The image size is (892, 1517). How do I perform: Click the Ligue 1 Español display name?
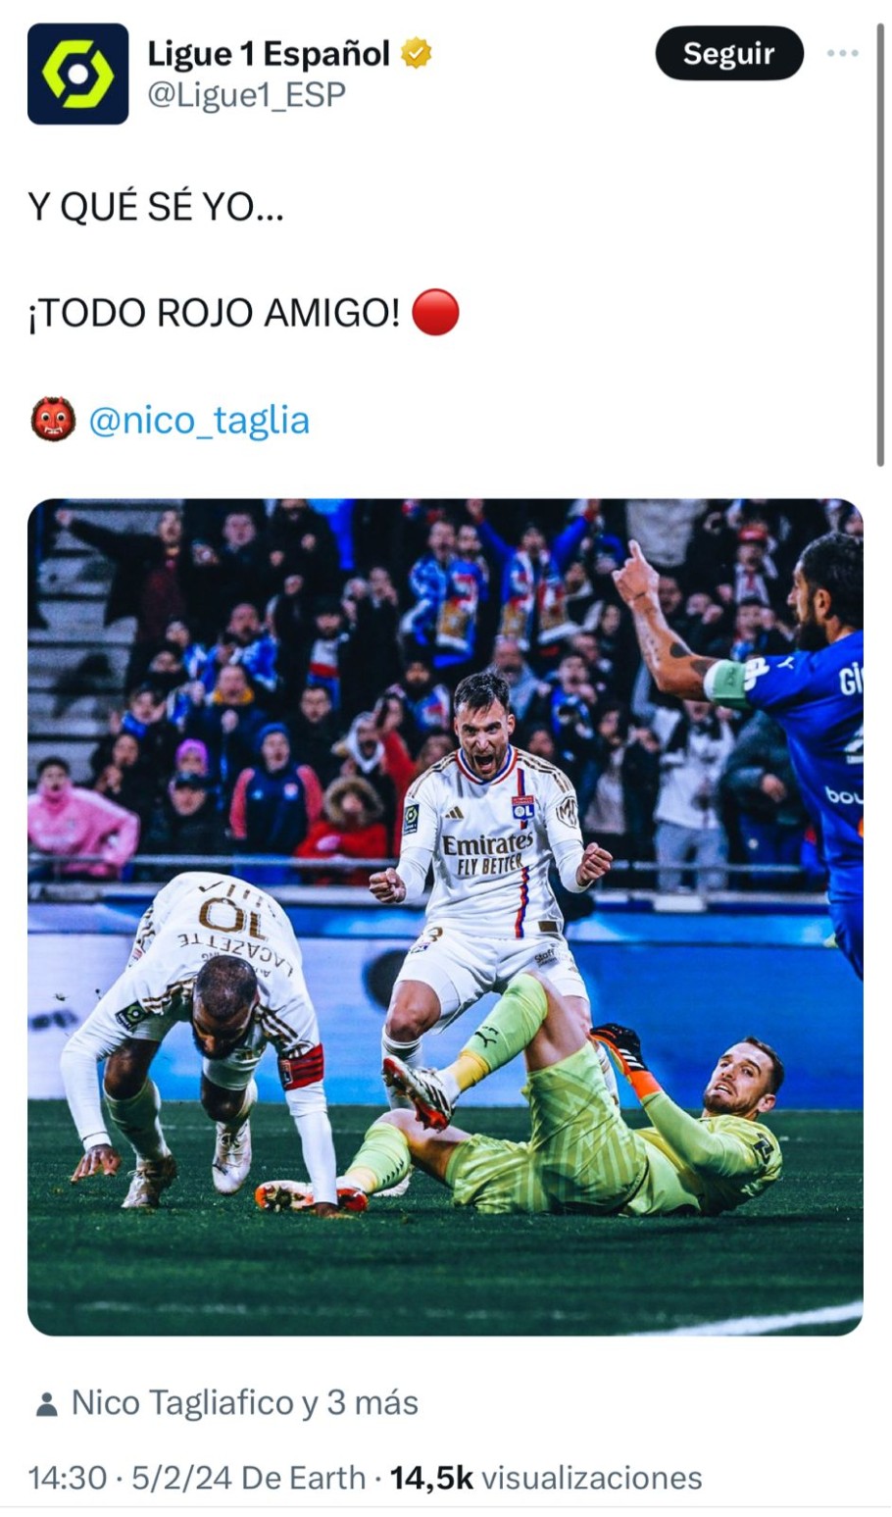269,53
